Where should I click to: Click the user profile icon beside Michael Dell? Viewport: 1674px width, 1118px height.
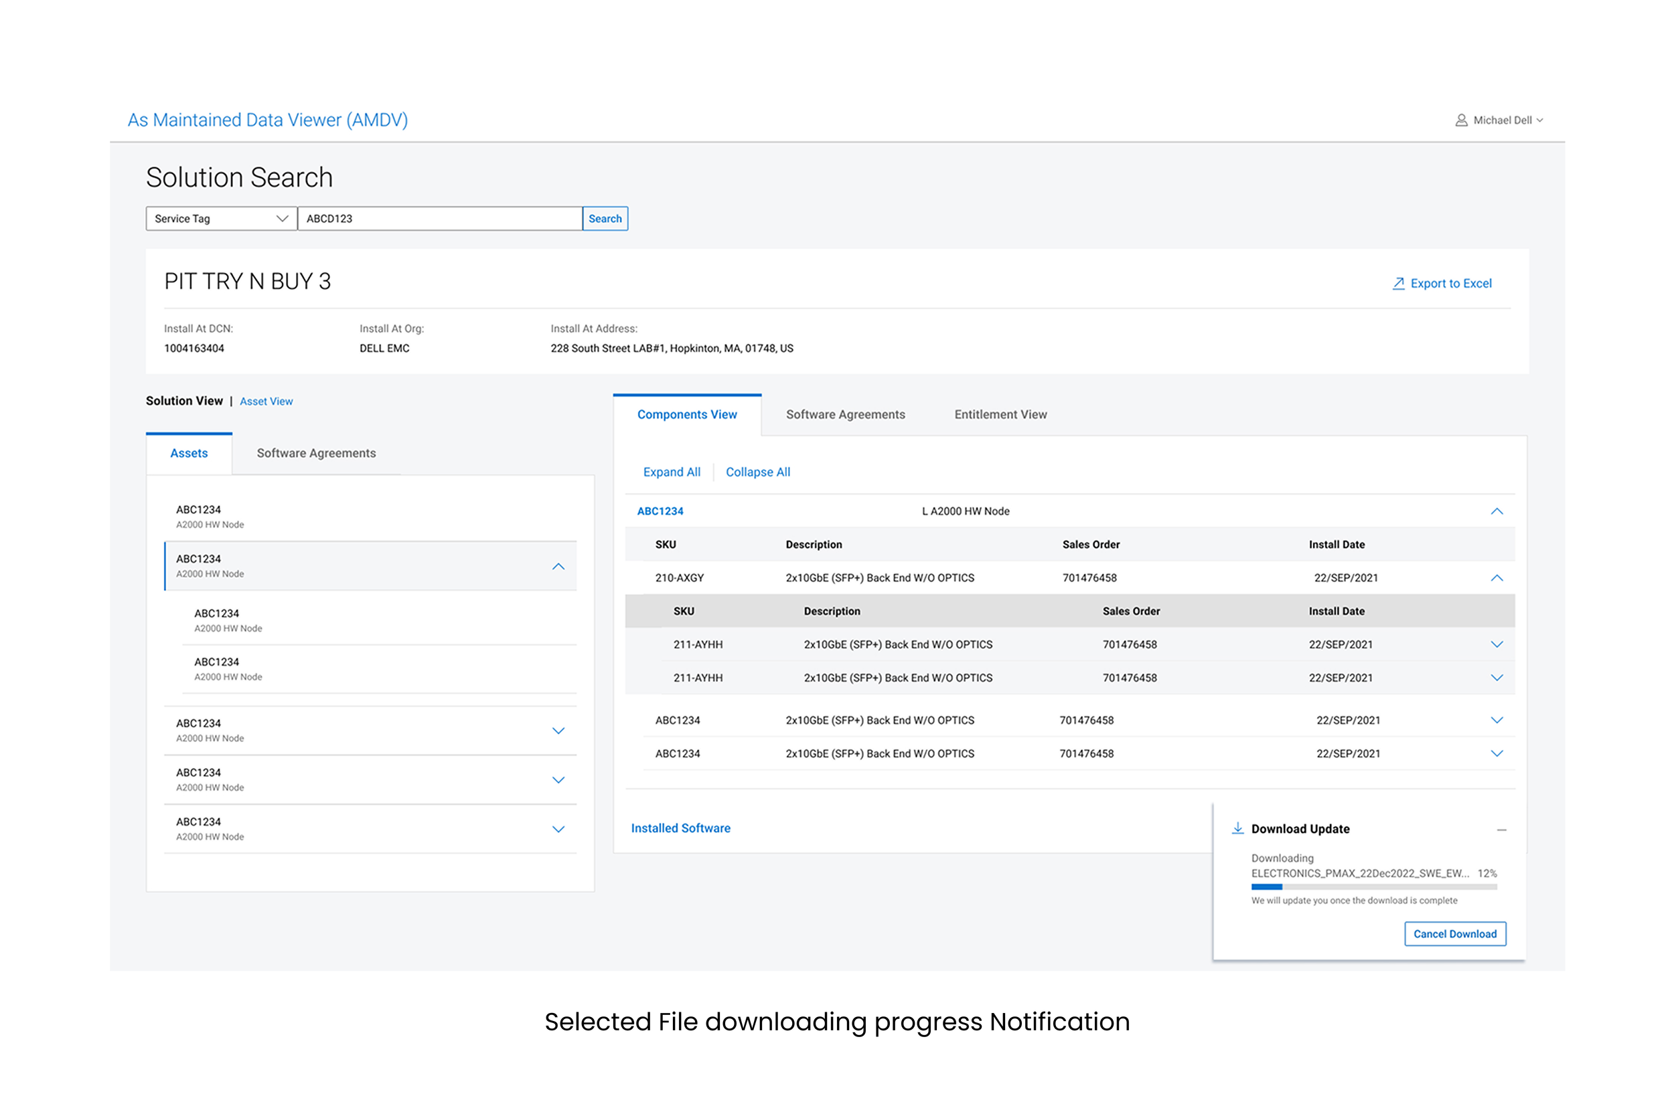point(1460,120)
